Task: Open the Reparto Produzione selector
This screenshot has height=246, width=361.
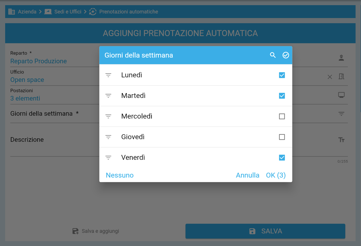Action: 39,61
